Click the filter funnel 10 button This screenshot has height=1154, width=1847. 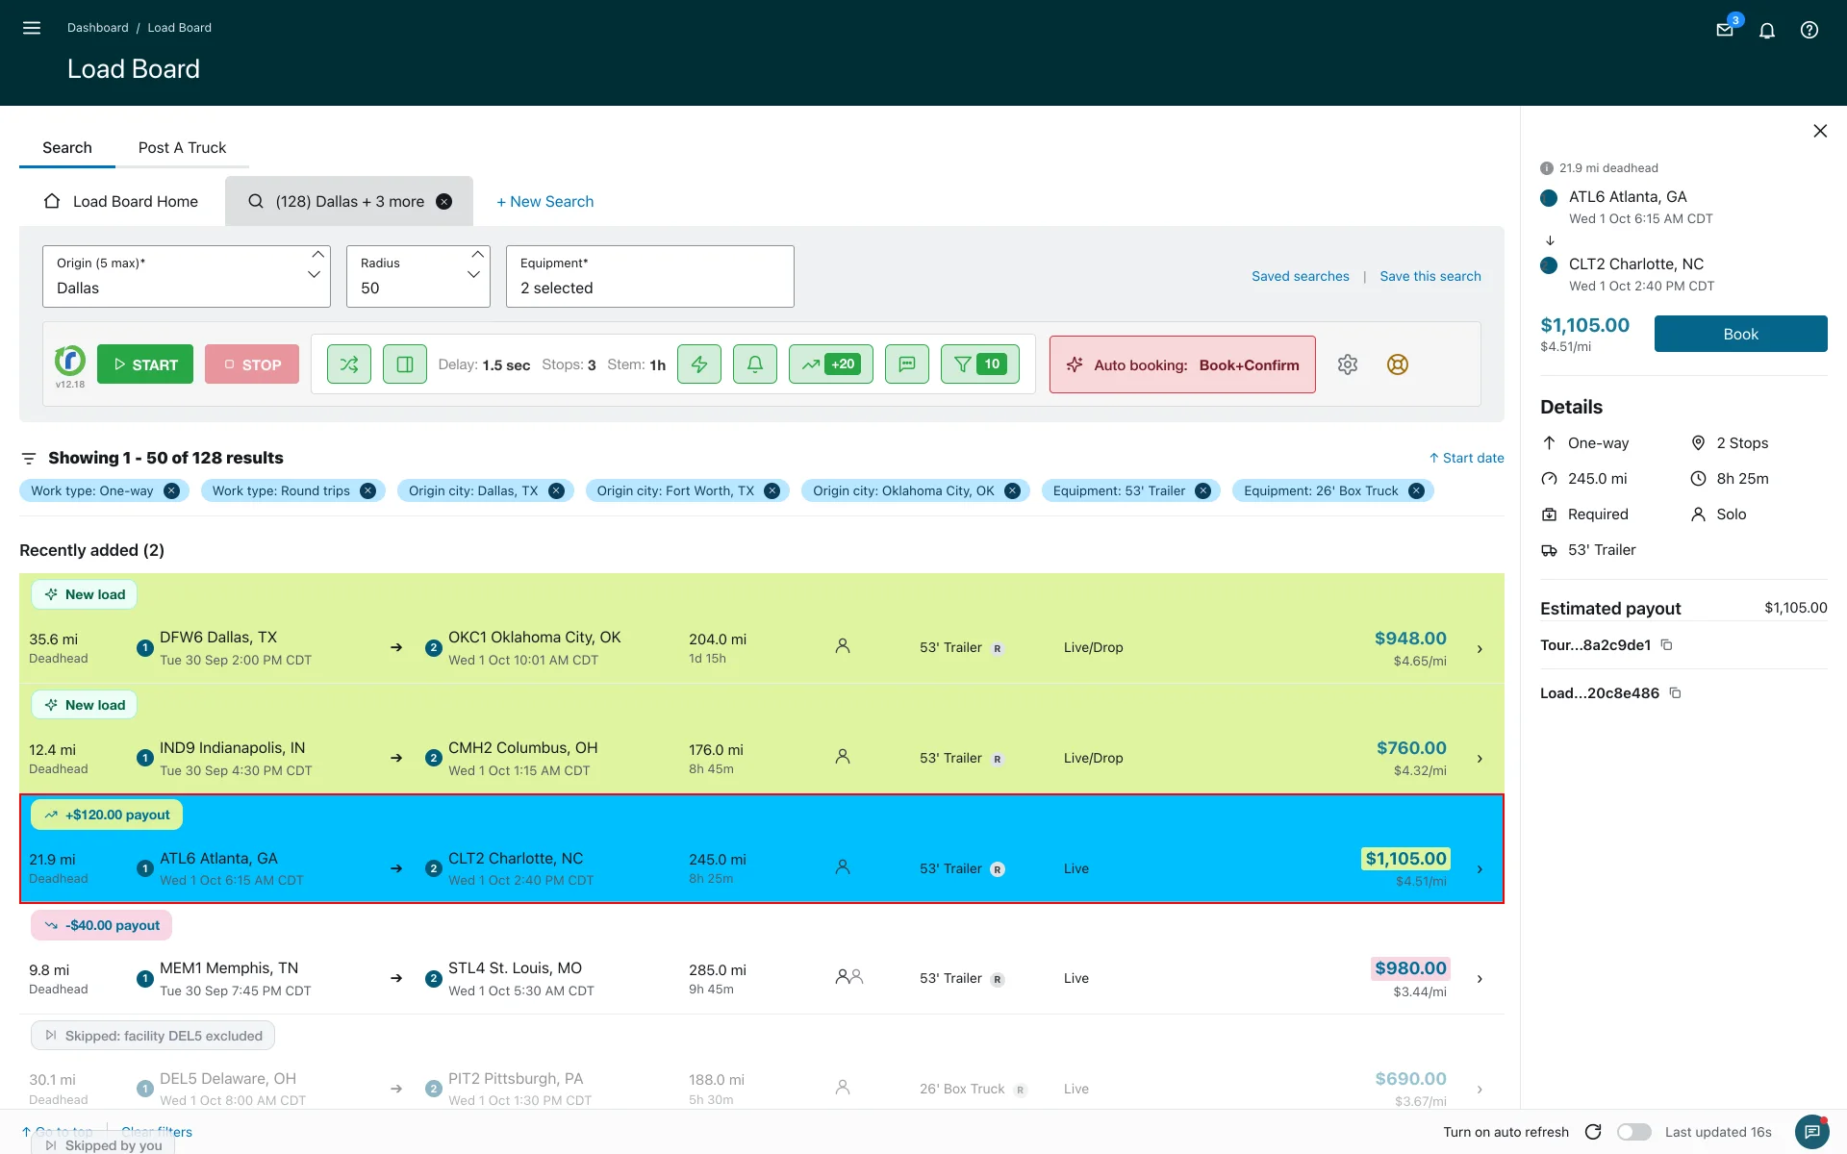(980, 364)
